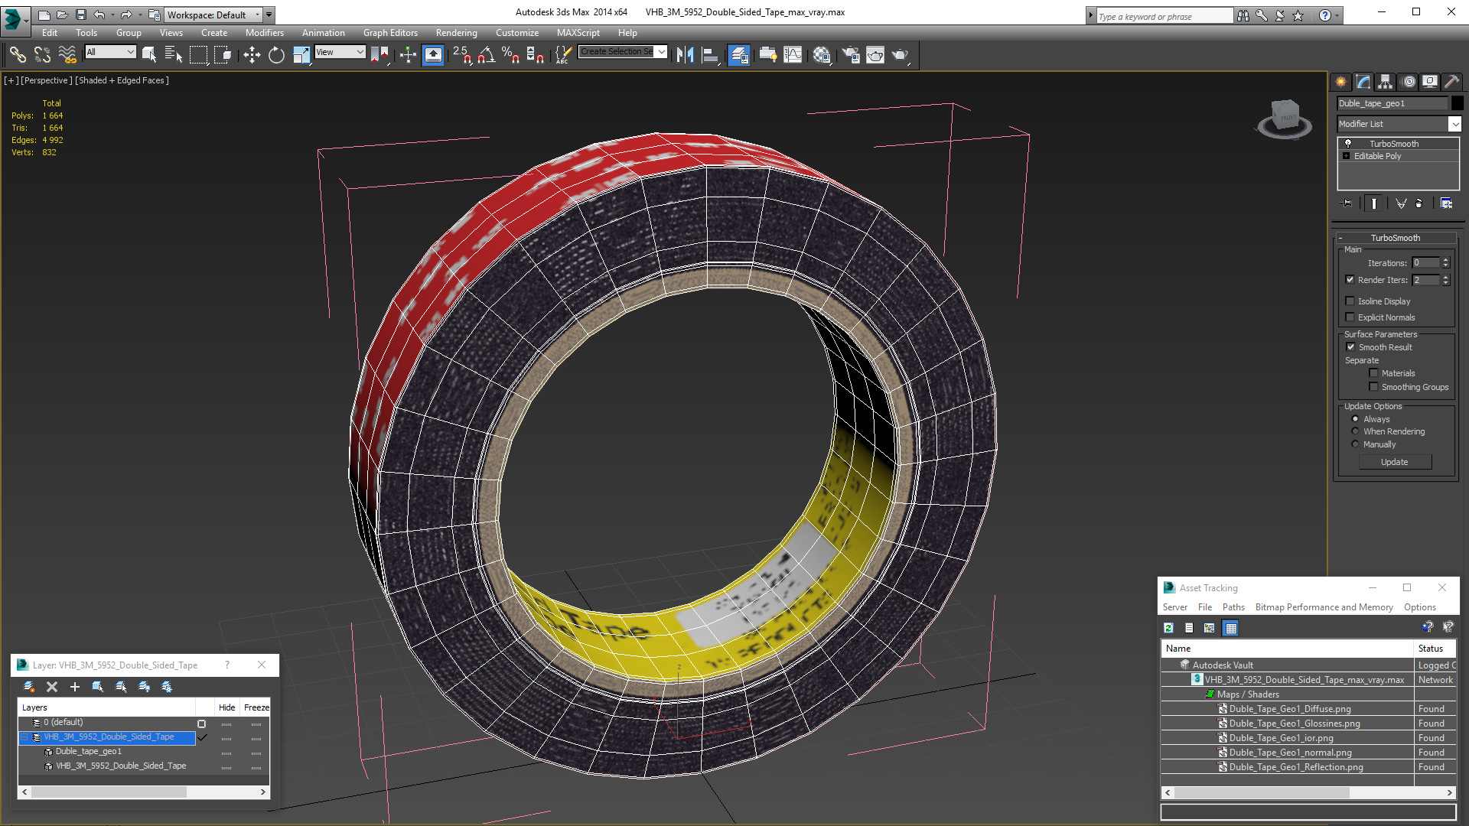The image size is (1469, 826).
Task: Select the When Rendering update option
Action: [1355, 431]
